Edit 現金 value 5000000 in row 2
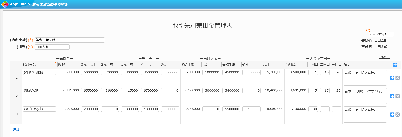The height and width of the screenshot is (137, 402). pos(211,91)
